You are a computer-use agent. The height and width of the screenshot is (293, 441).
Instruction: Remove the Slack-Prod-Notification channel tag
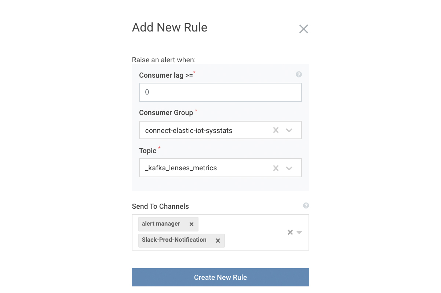coord(218,241)
